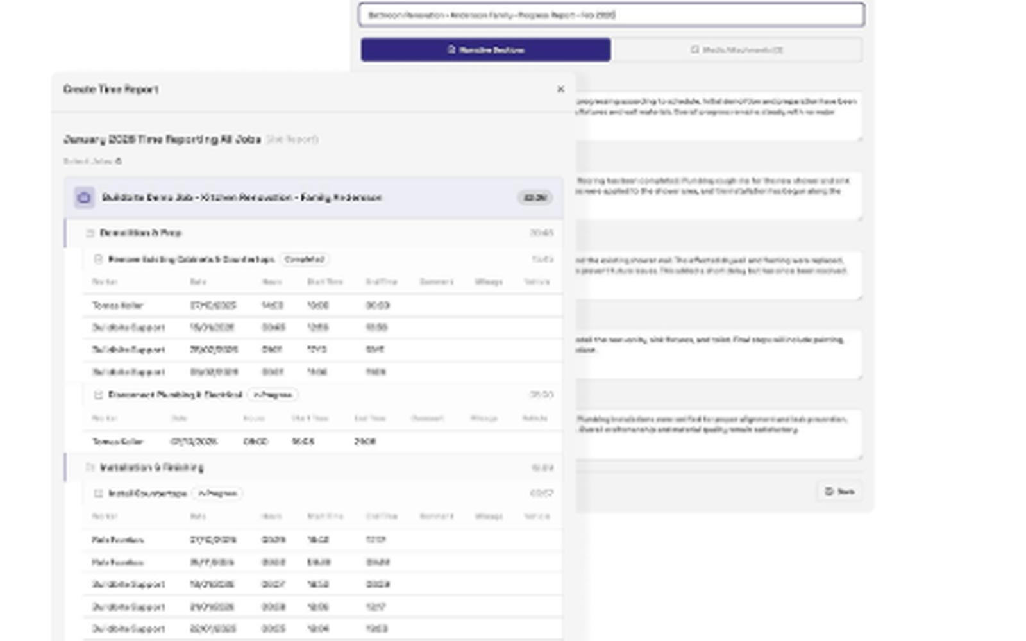Image resolution: width=1026 pixels, height=641 pixels.
Task: Select Tomas Keller row under Remove Existing Cabinets
Action: pyautogui.click(x=323, y=305)
